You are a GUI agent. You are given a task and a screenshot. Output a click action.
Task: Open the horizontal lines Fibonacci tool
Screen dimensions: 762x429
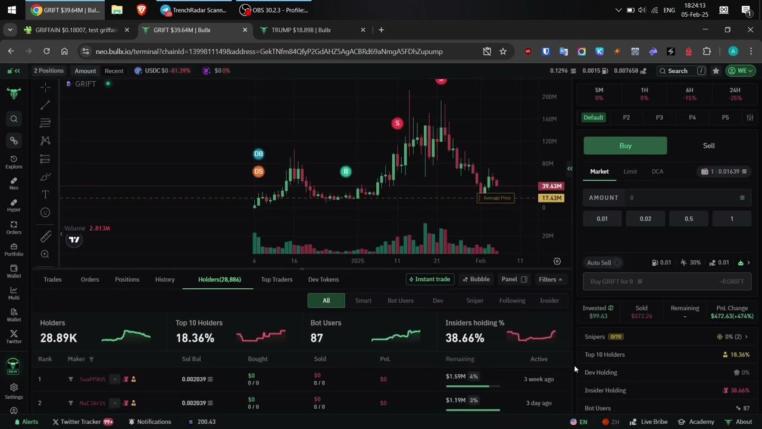pyautogui.click(x=45, y=123)
